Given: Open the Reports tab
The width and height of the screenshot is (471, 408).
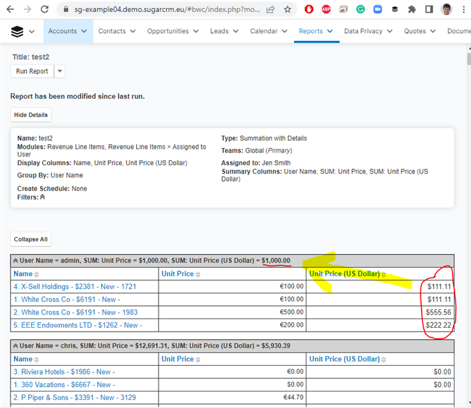Looking at the screenshot, I should click(310, 32).
